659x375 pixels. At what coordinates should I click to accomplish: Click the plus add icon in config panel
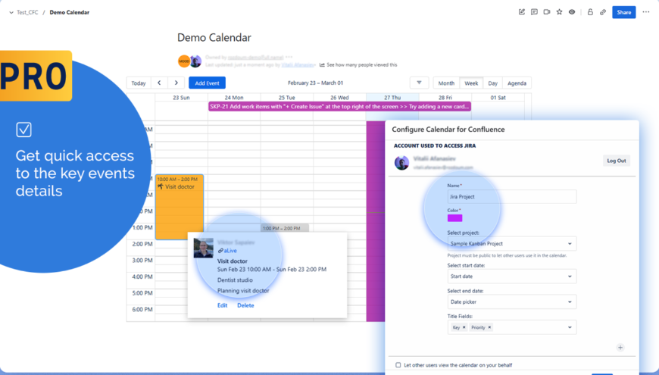(x=620, y=347)
